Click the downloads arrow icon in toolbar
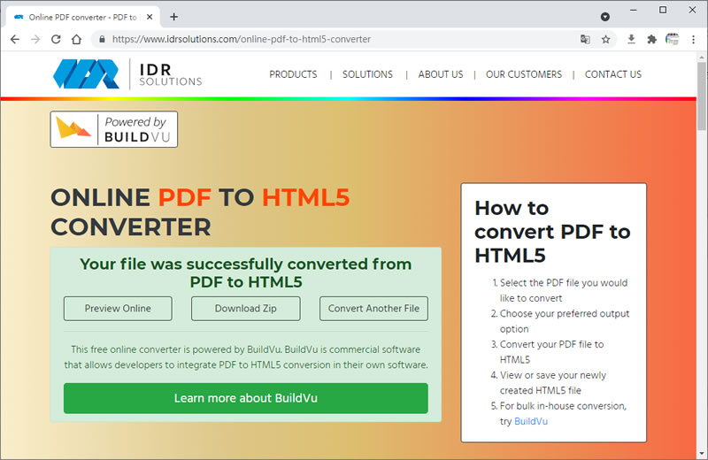The width and height of the screenshot is (708, 460). coord(632,39)
